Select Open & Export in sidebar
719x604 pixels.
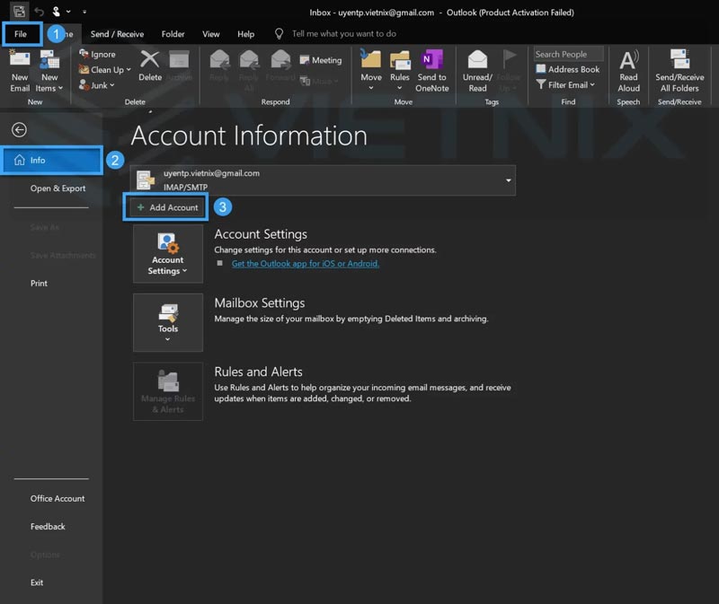pos(58,188)
